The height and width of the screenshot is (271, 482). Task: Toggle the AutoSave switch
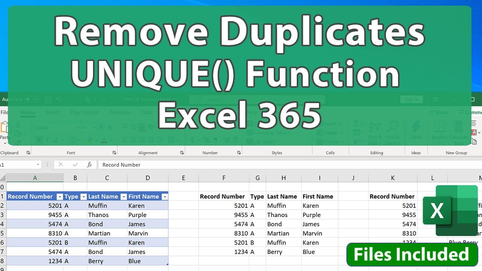coord(32,99)
